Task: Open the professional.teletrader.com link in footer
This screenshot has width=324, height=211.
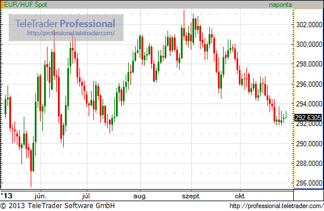Action: [x=276, y=206]
